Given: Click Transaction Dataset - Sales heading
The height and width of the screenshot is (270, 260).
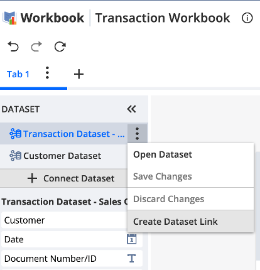Looking at the screenshot, I should (65, 202).
